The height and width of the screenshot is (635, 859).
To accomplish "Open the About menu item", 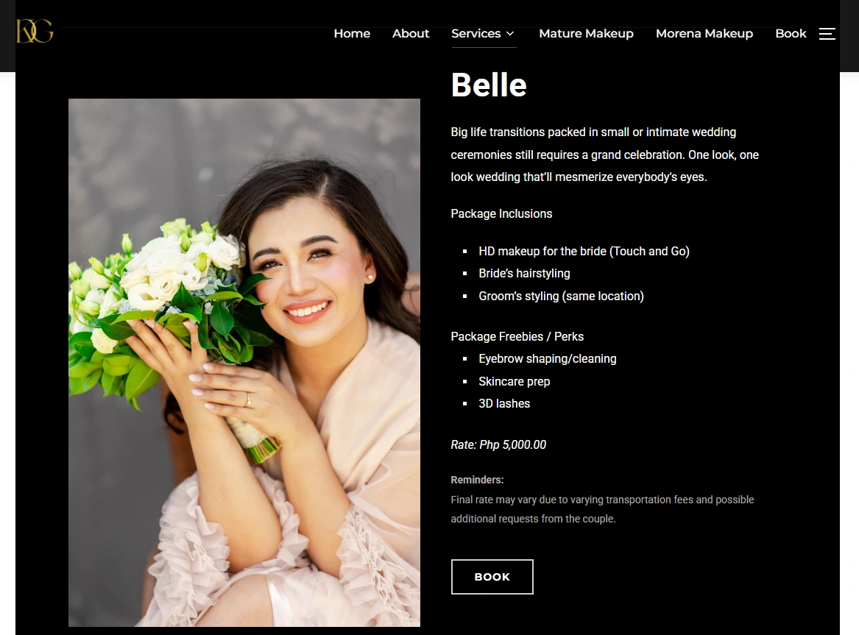I will [410, 33].
